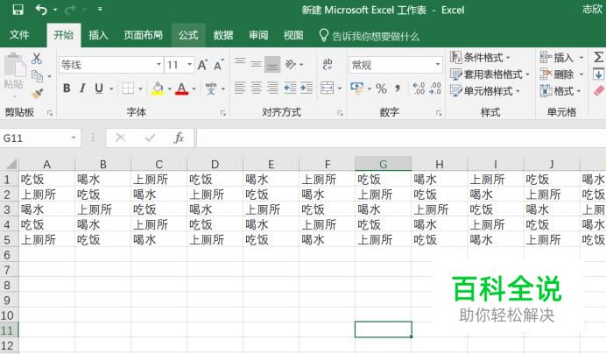Open 插入 cells dropdown in ribbon
The image size is (606, 354).
tap(561, 58)
